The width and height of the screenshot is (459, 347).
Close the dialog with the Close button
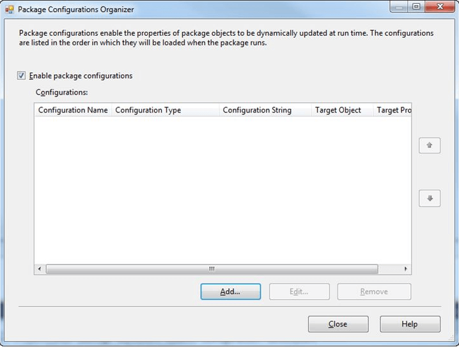click(x=338, y=324)
